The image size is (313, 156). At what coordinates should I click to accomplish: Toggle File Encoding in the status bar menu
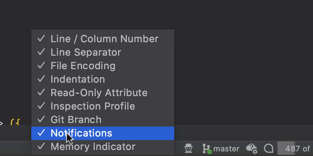point(83,66)
